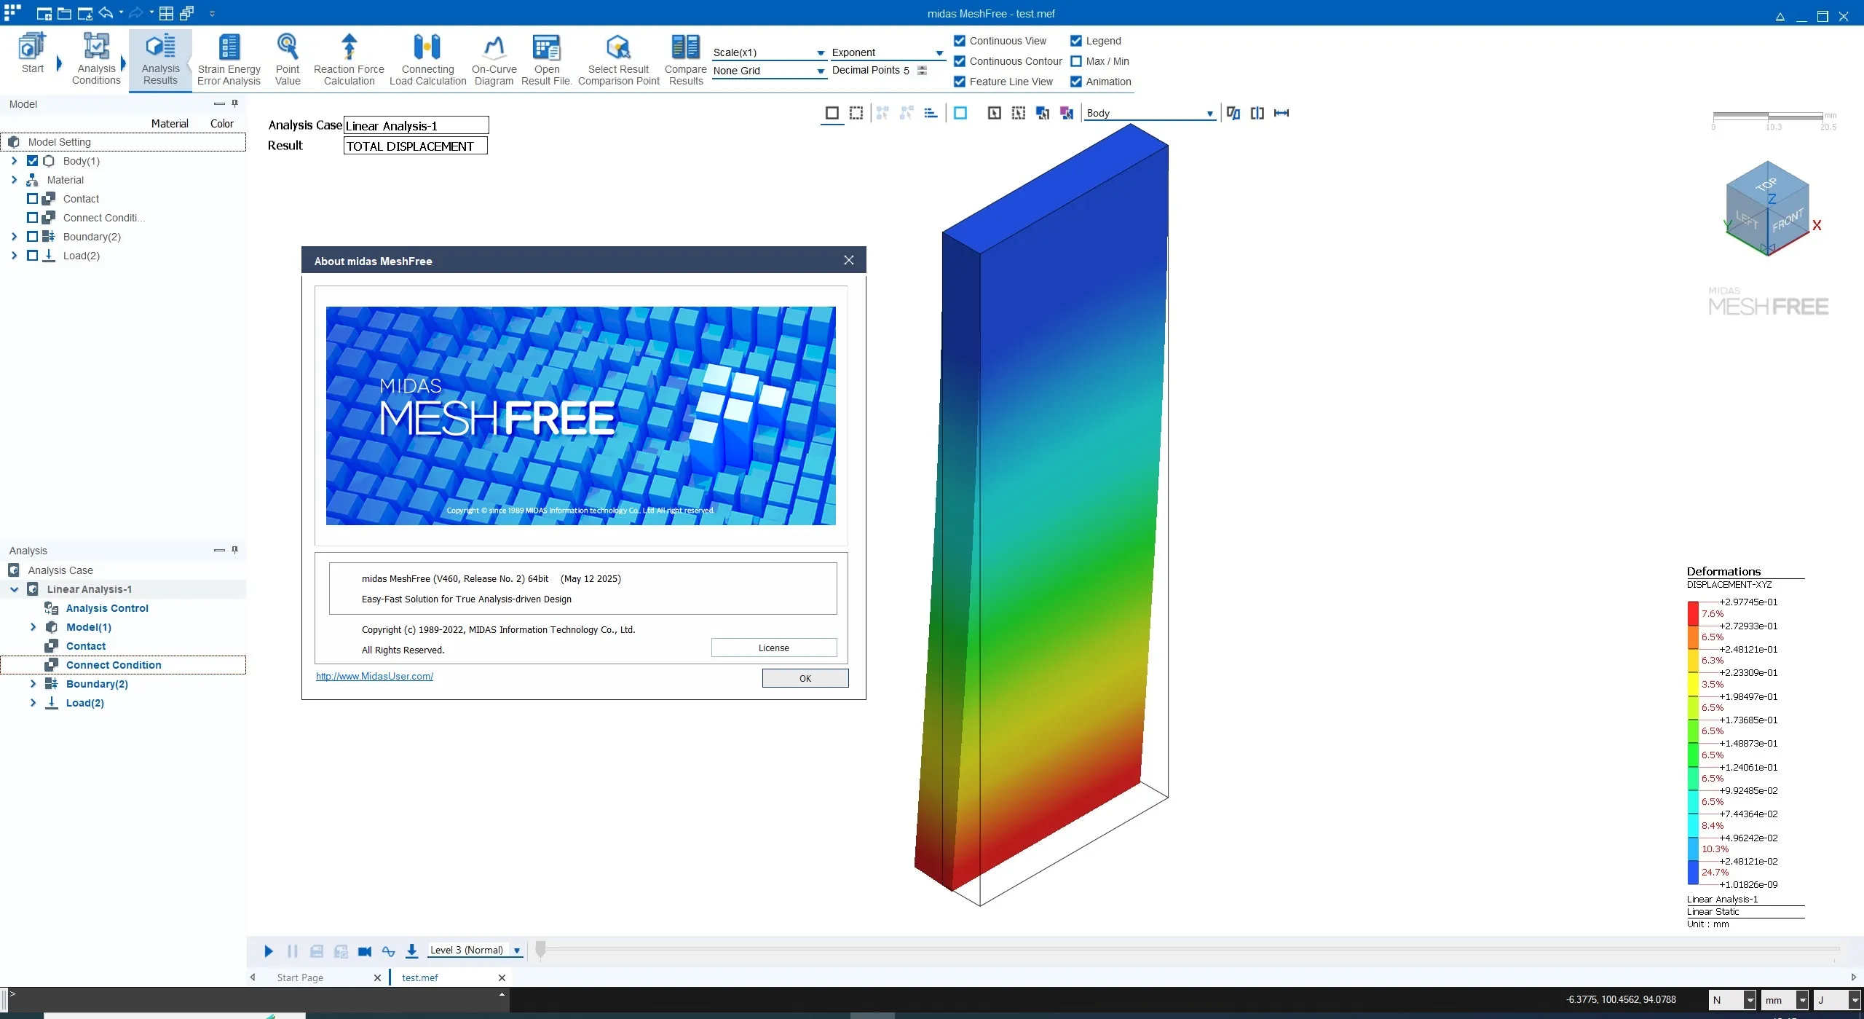
Task: Click the undo arrow in title bar
Action: coord(106,13)
